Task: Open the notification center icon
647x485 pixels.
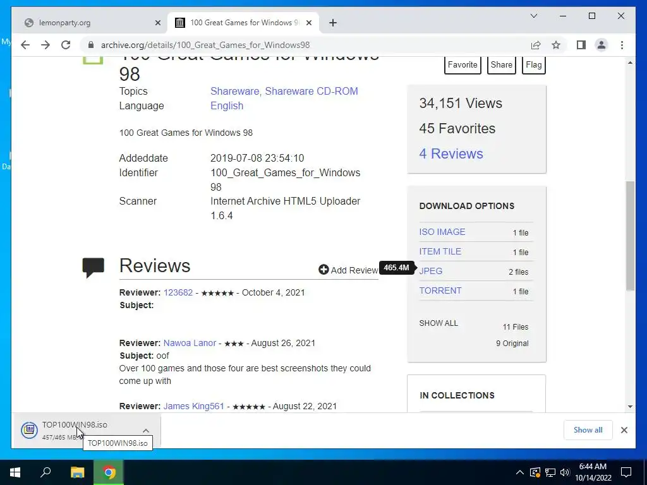Action: [626, 472]
